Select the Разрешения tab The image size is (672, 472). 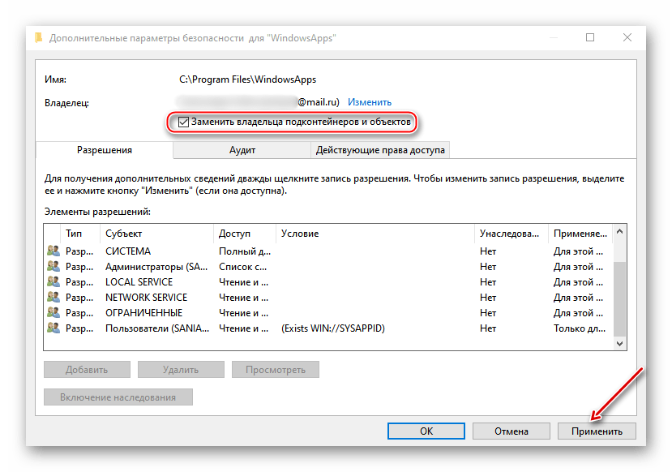(x=104, y=150)
